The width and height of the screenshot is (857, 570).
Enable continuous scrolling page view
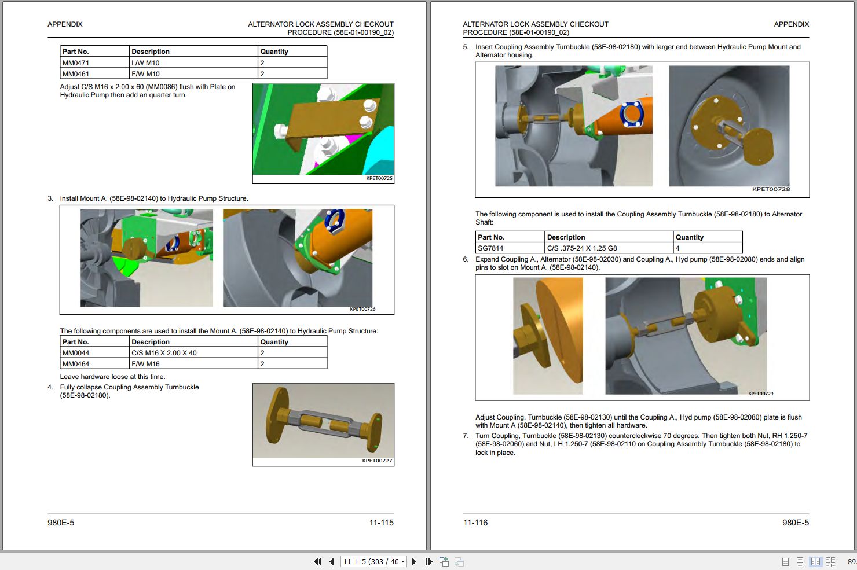click(x=800, y=561)
